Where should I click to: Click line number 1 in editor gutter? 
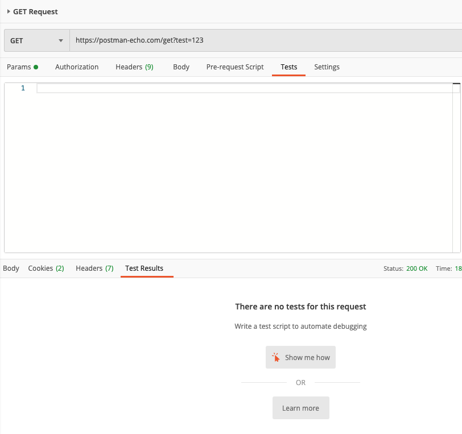(23, 88)
